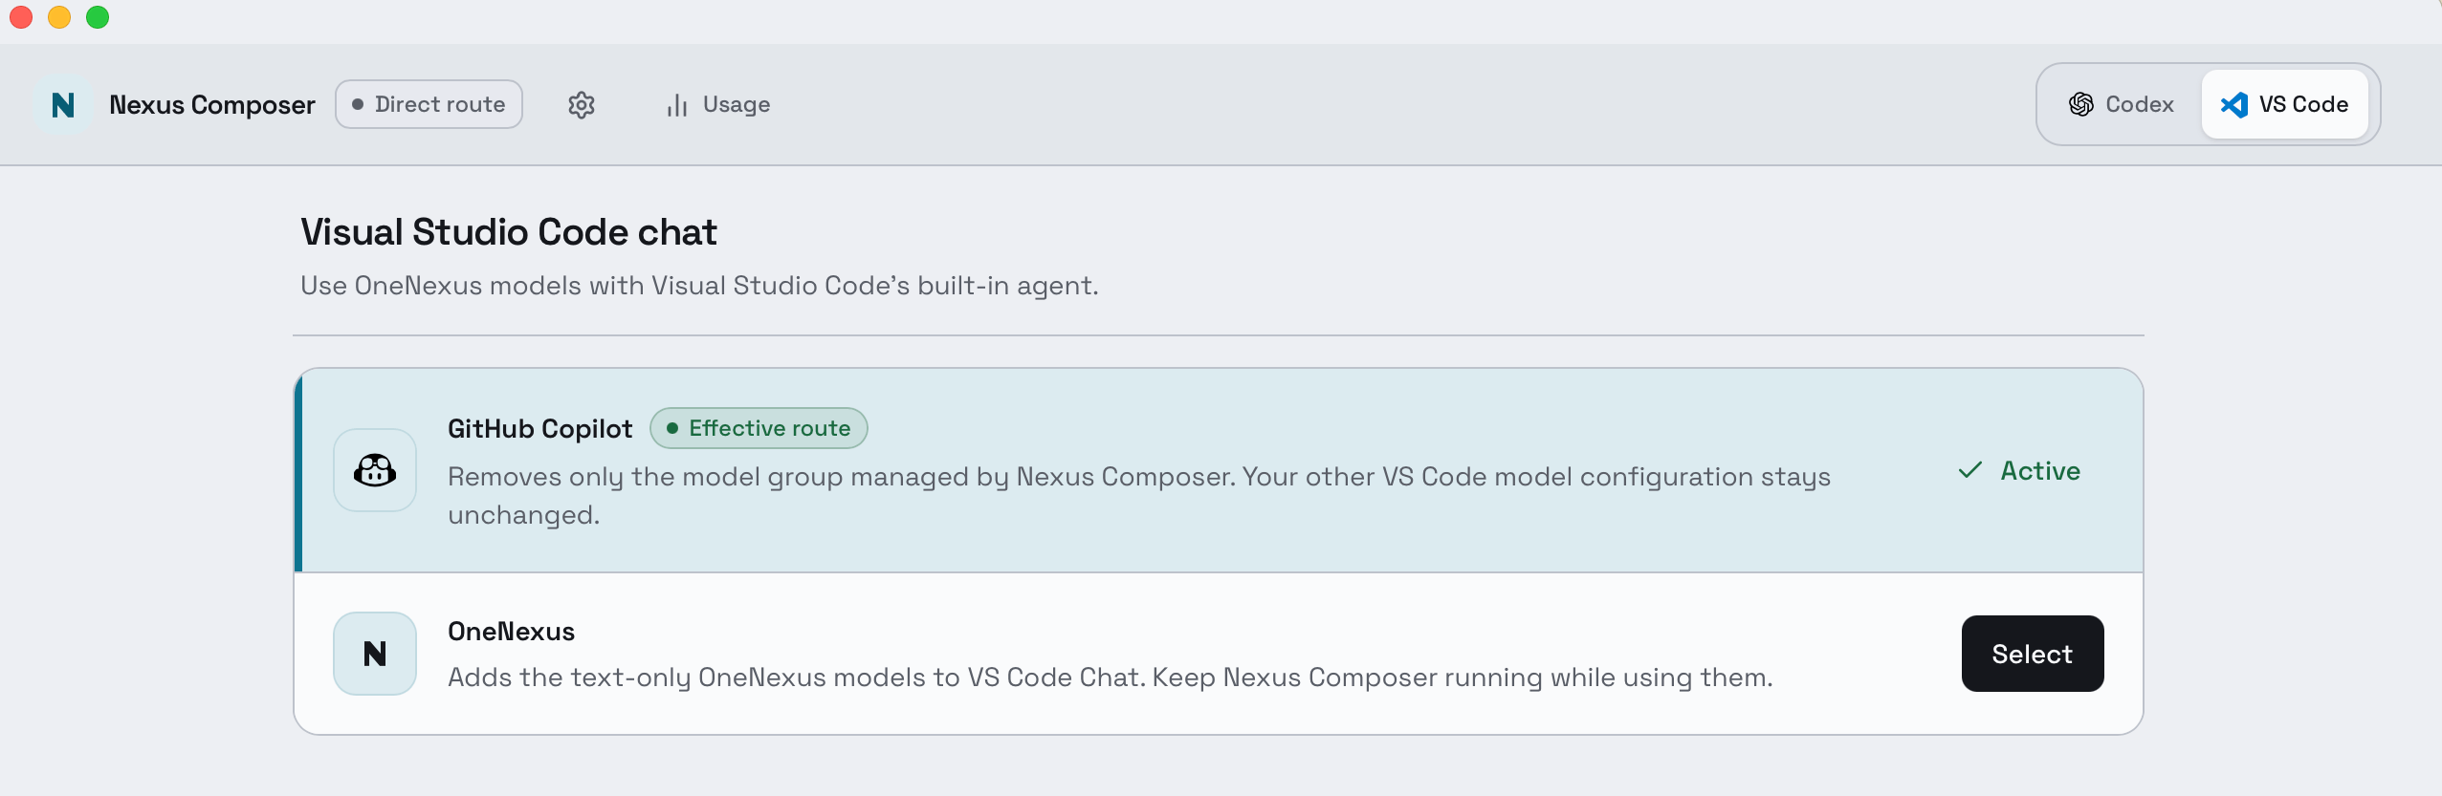Click the VS Code logo icon

[2234, 104]
